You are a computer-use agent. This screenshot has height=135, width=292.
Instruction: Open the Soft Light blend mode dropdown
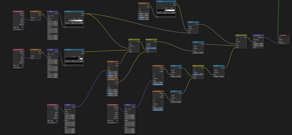click(x=151, y=44)
